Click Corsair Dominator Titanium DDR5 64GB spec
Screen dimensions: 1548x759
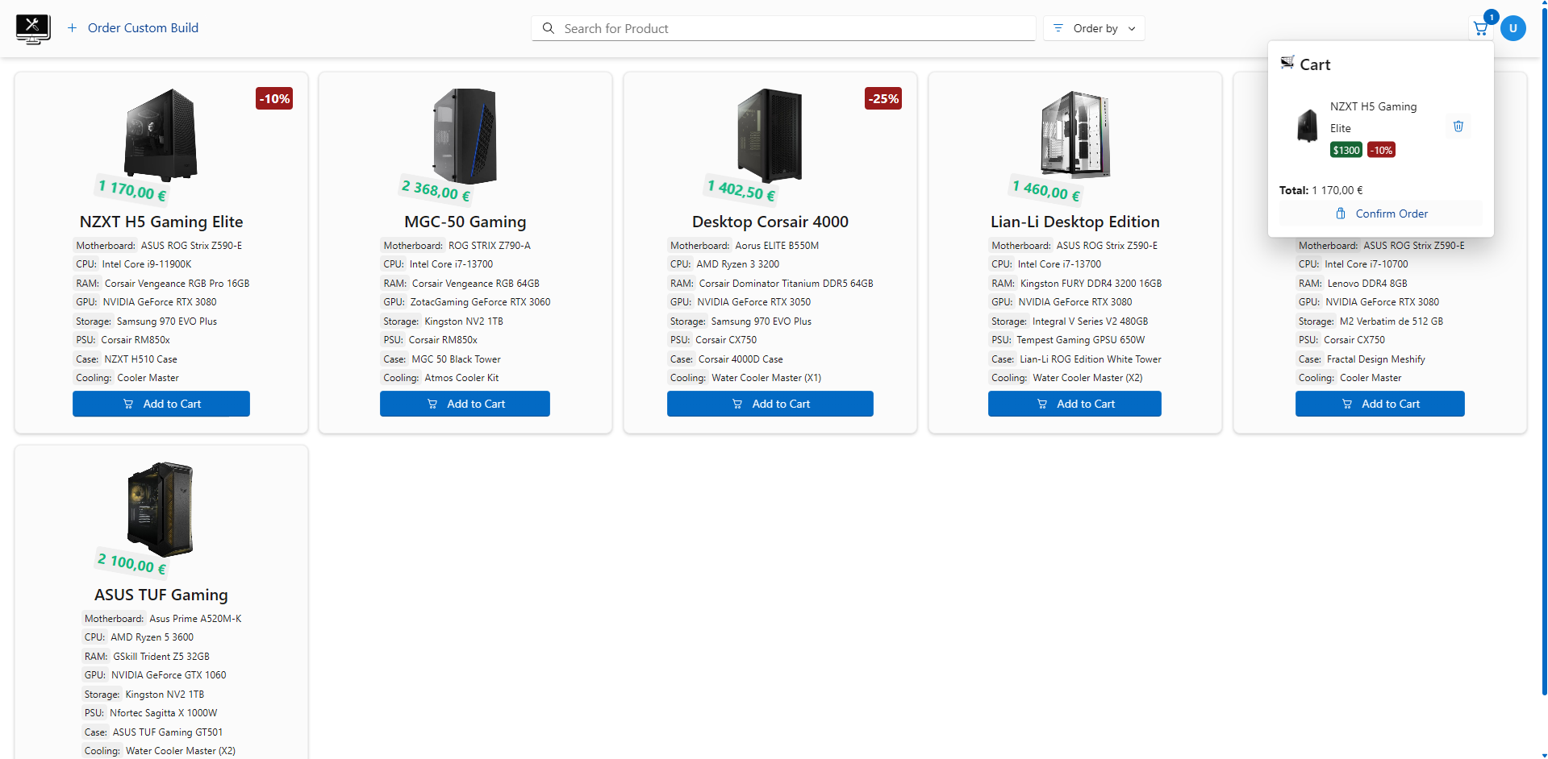point(786,284)
